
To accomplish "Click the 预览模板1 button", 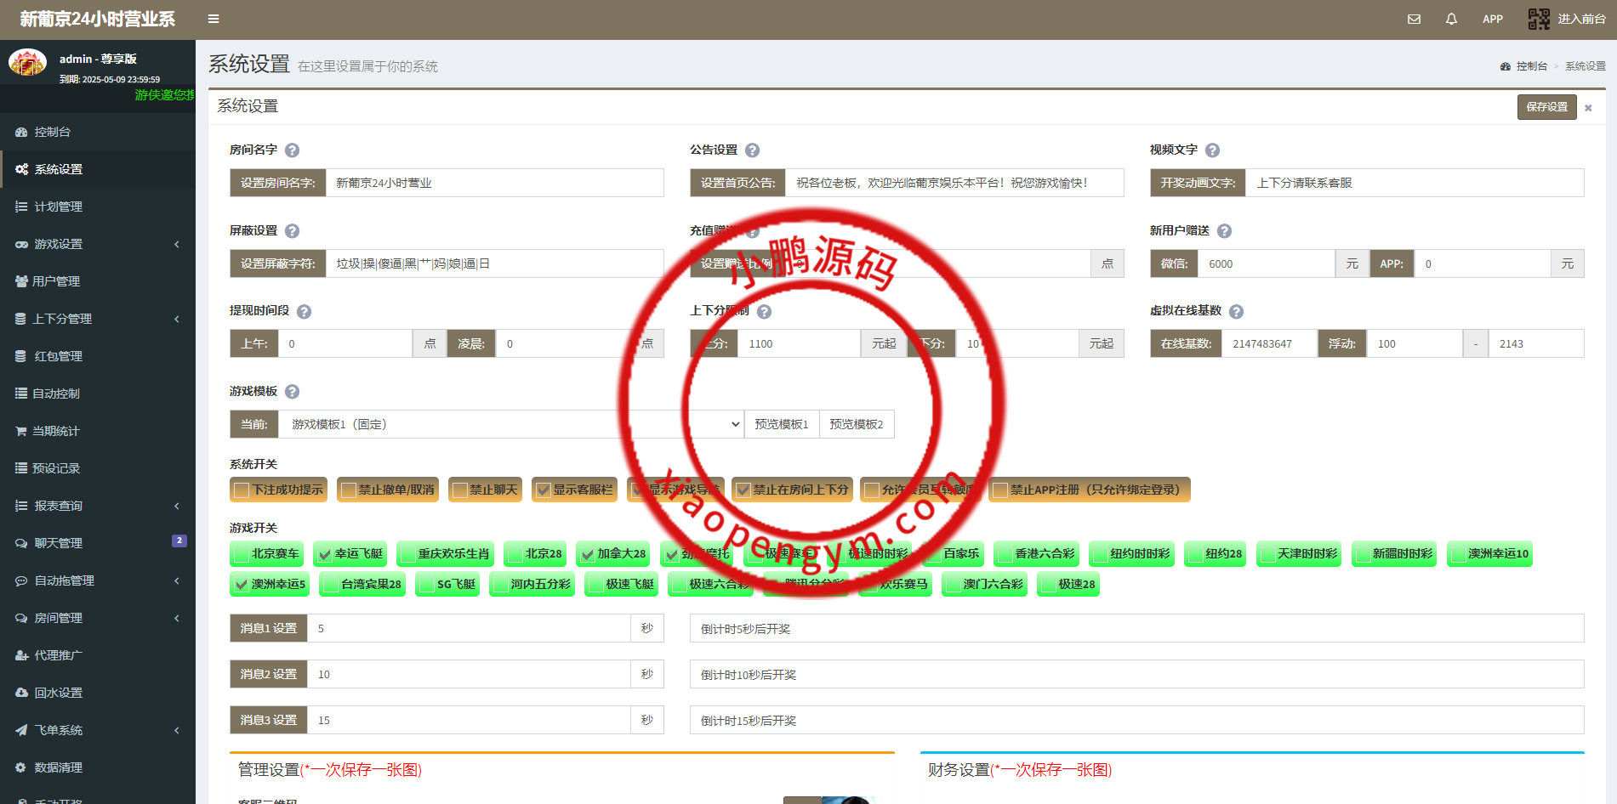I will [781, 424].
